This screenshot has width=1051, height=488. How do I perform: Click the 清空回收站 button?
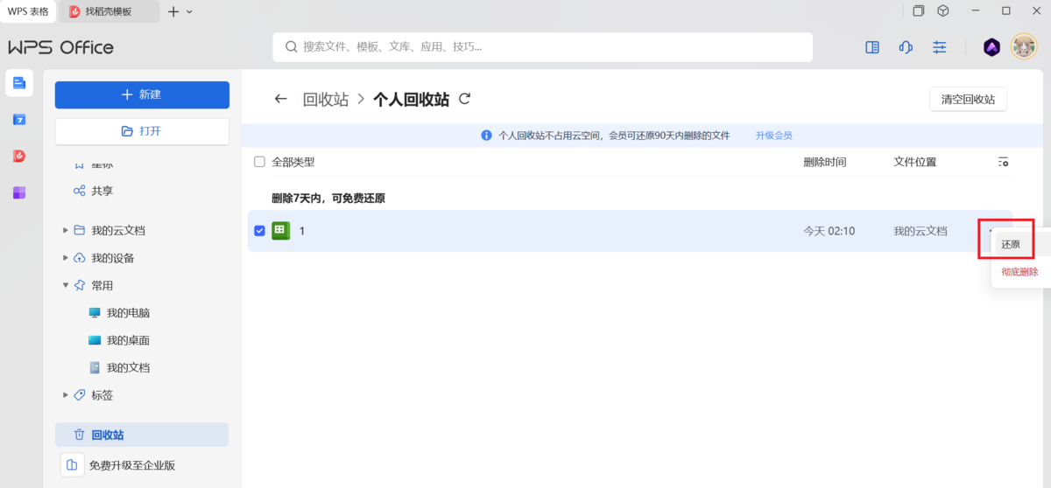(x=968, y=99)
